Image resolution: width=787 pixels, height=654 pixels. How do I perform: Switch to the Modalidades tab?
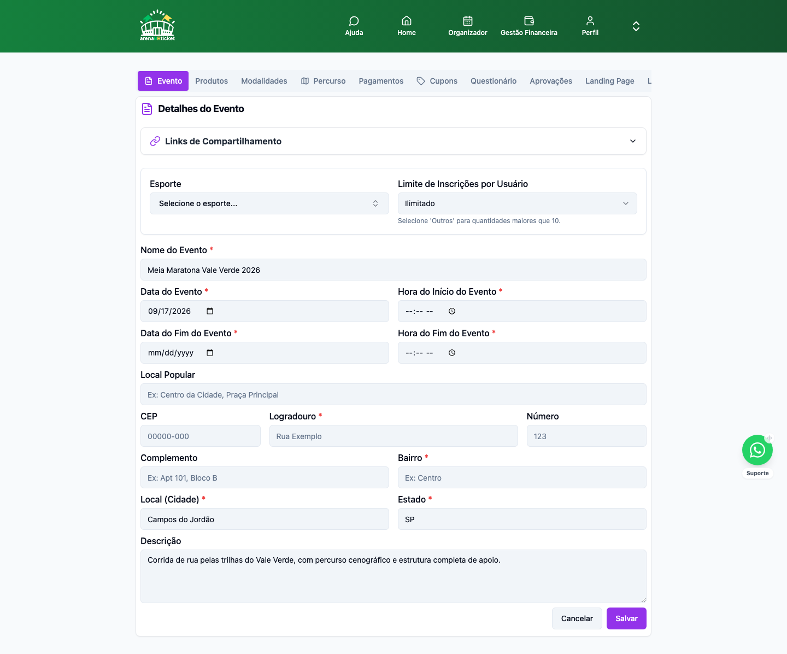coord(264,81)
